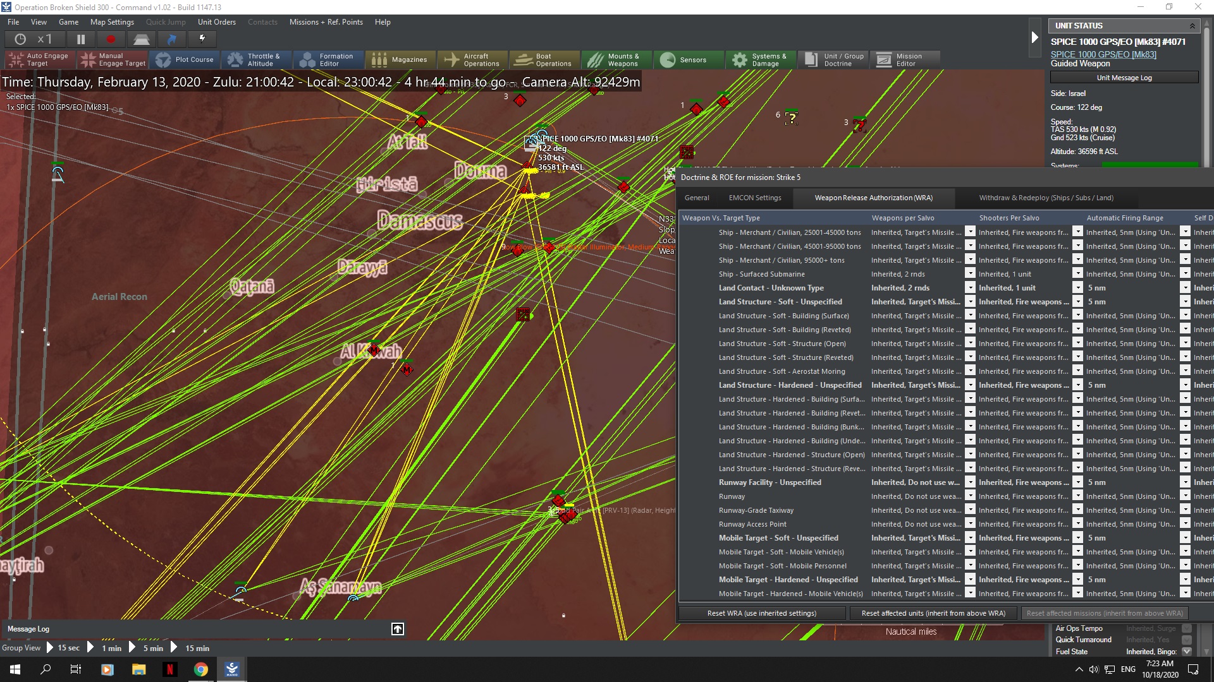The height and width of the screenshot is (682, 1214).
Task: Open File Explorer from the taskbar
Action: pyautogui.click(x=138, y=669)
